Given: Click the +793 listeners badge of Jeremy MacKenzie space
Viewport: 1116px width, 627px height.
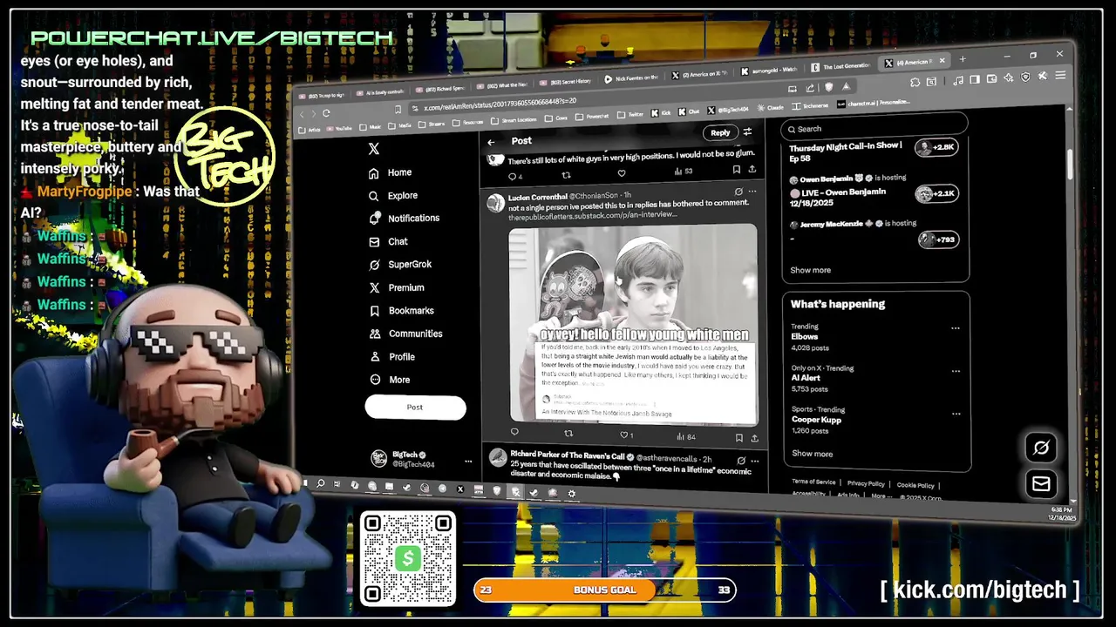Looking at the screenshot, I should coord(938,239).
